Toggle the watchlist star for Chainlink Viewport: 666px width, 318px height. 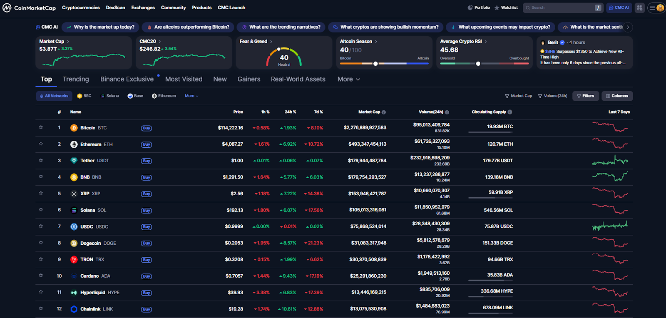(41, 309)
